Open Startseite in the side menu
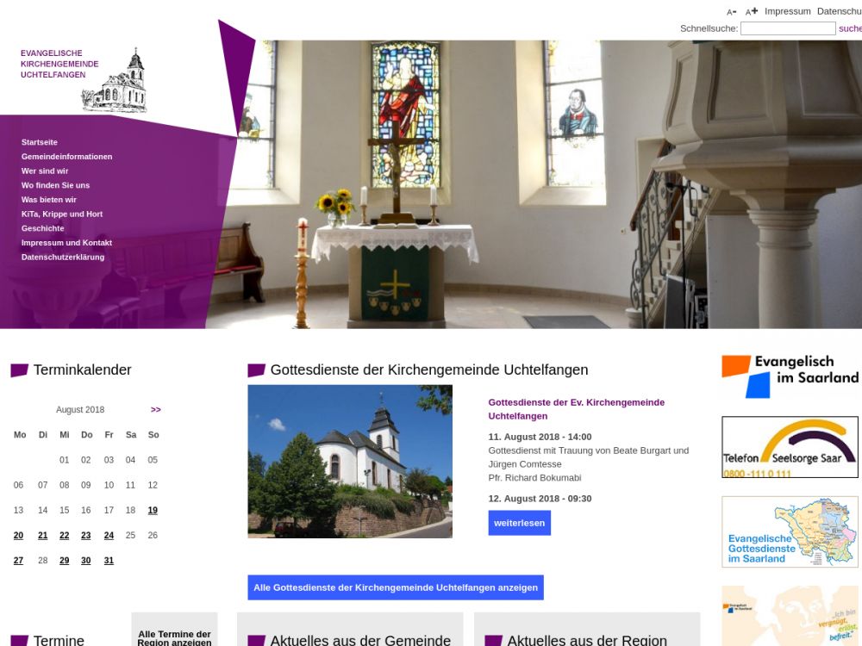 40,142
